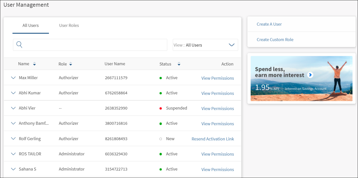This screenshot has height=178, width=358.
Task: Expand the Anthony Bamf... row
Action: (x=13, y=123)
